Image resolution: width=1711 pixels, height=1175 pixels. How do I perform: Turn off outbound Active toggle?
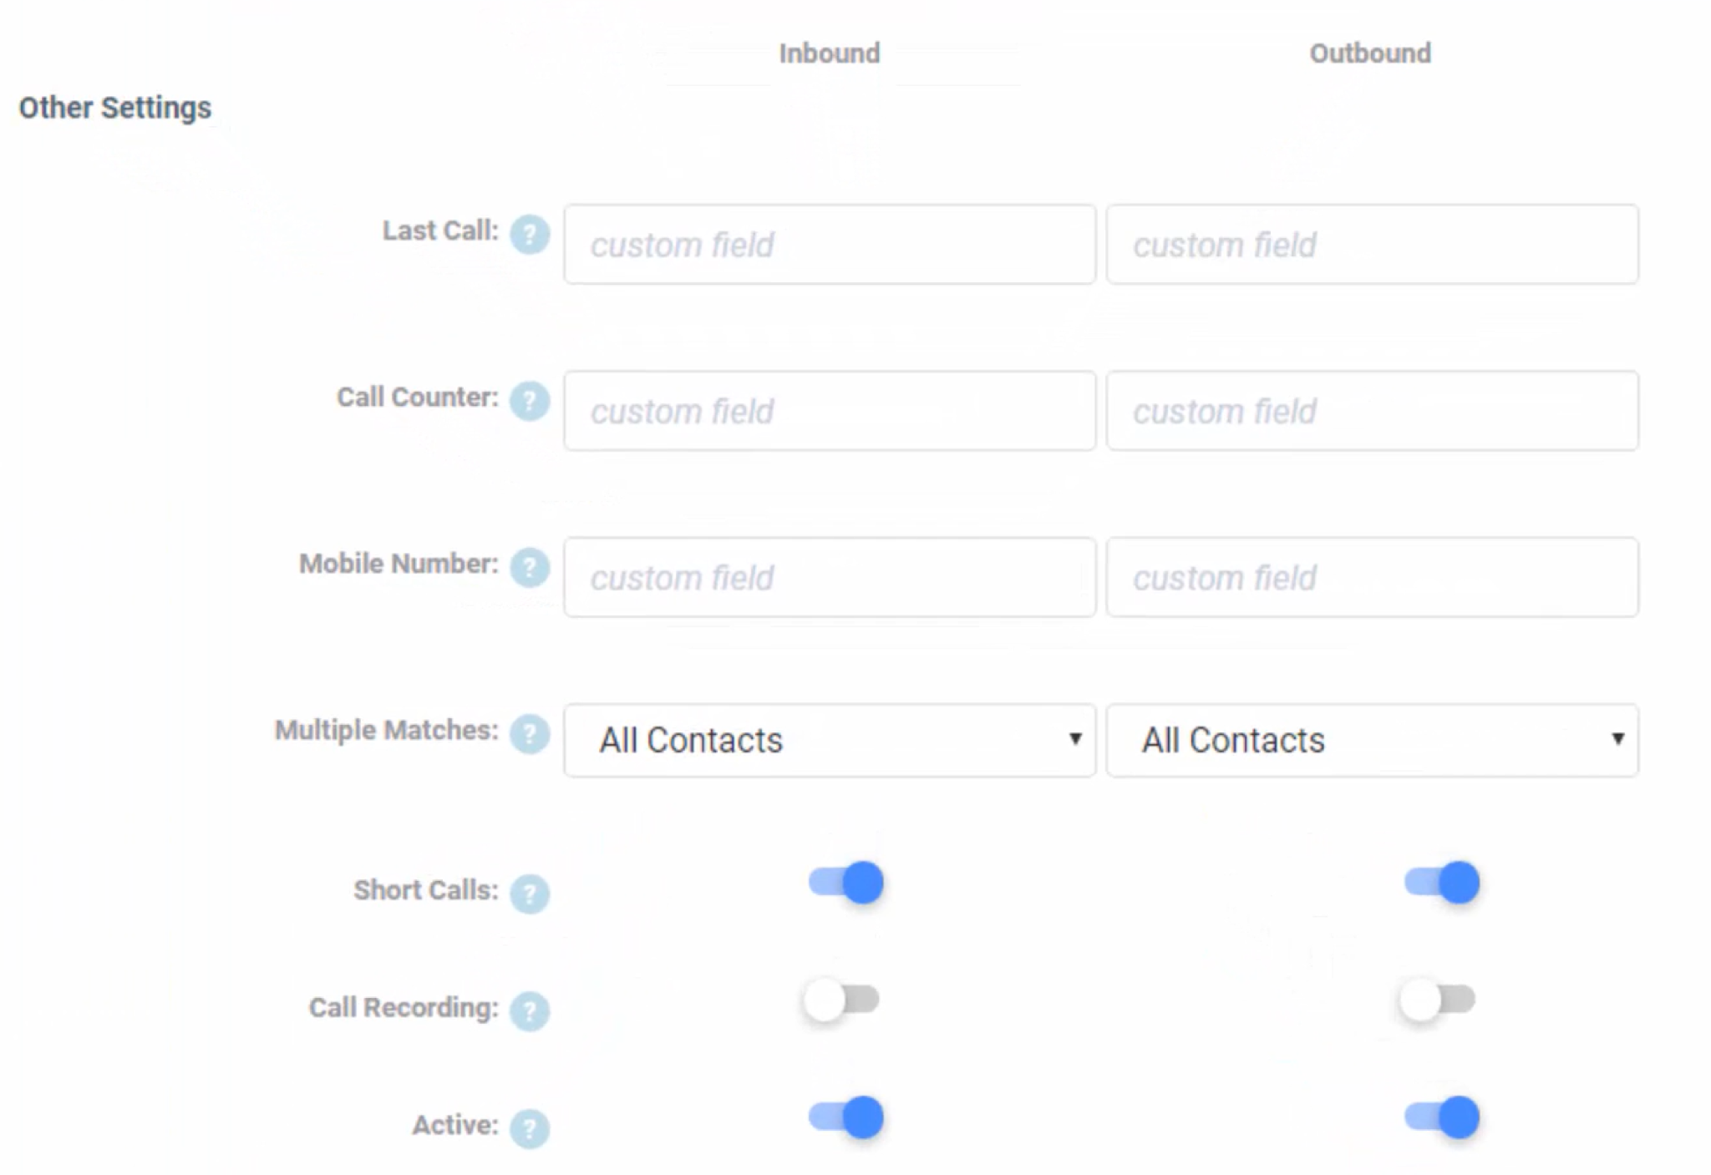pyautogui.click(x=1442, y=1117)
